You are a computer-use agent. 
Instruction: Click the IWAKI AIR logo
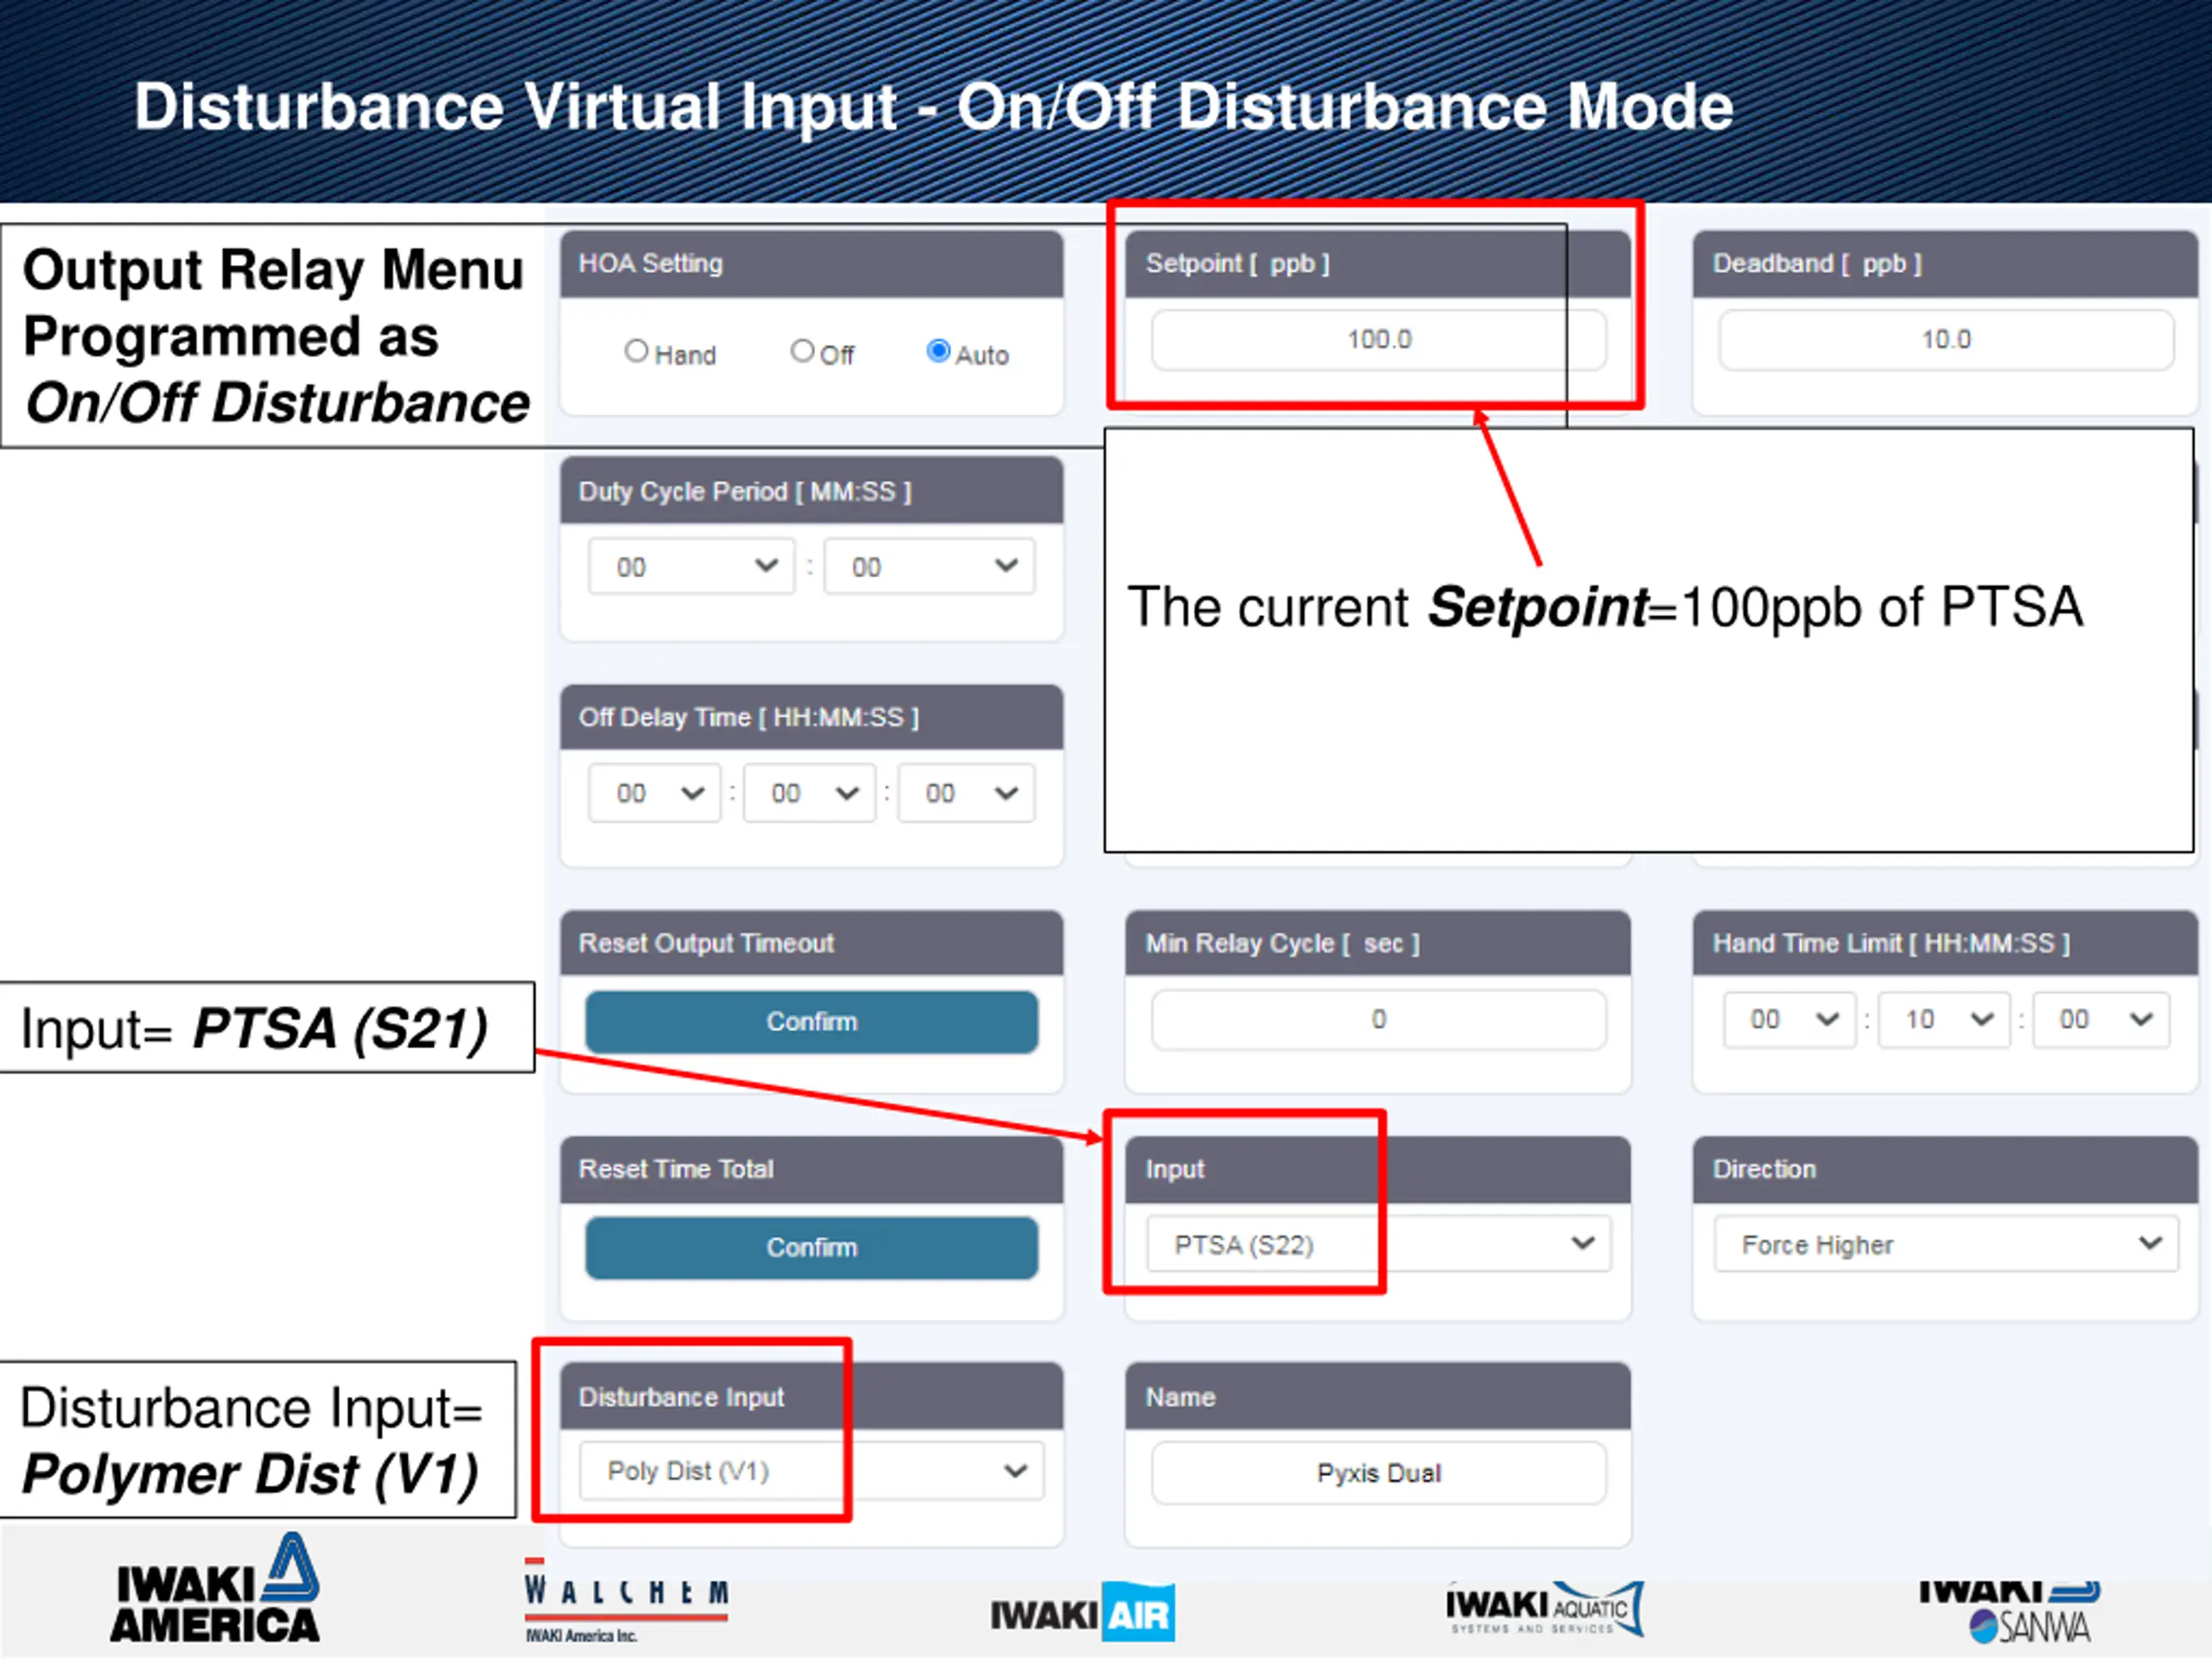tap(1082, 1613)
